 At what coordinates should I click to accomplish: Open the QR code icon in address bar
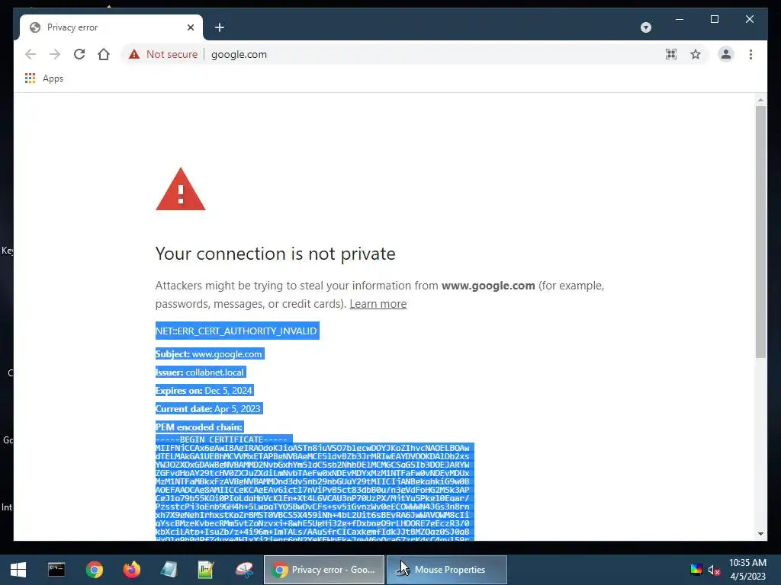tap(671, 54)
